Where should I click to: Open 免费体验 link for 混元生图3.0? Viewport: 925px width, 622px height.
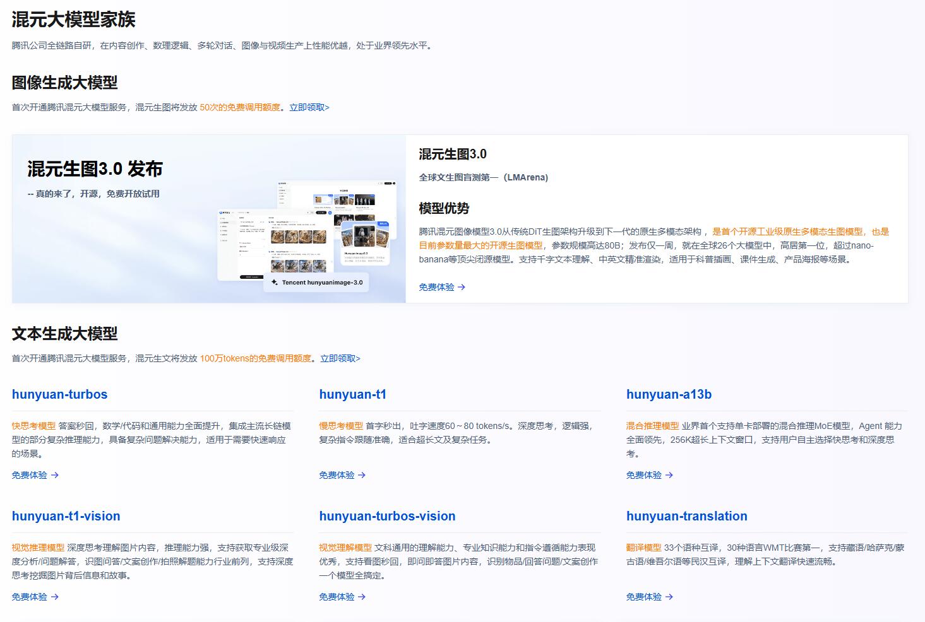click(436, 287)
